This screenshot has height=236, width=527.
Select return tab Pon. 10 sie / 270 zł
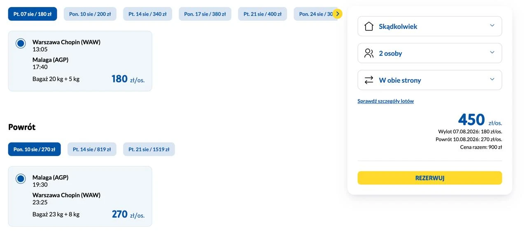[x=35, y=149]
